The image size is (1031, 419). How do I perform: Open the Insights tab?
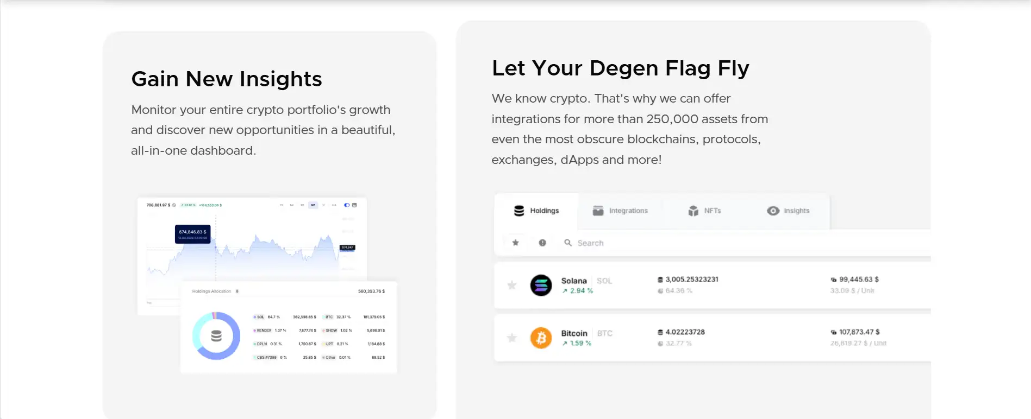pyautogui.click(x=788, y=211)
